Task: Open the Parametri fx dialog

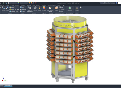Action: 35,9
